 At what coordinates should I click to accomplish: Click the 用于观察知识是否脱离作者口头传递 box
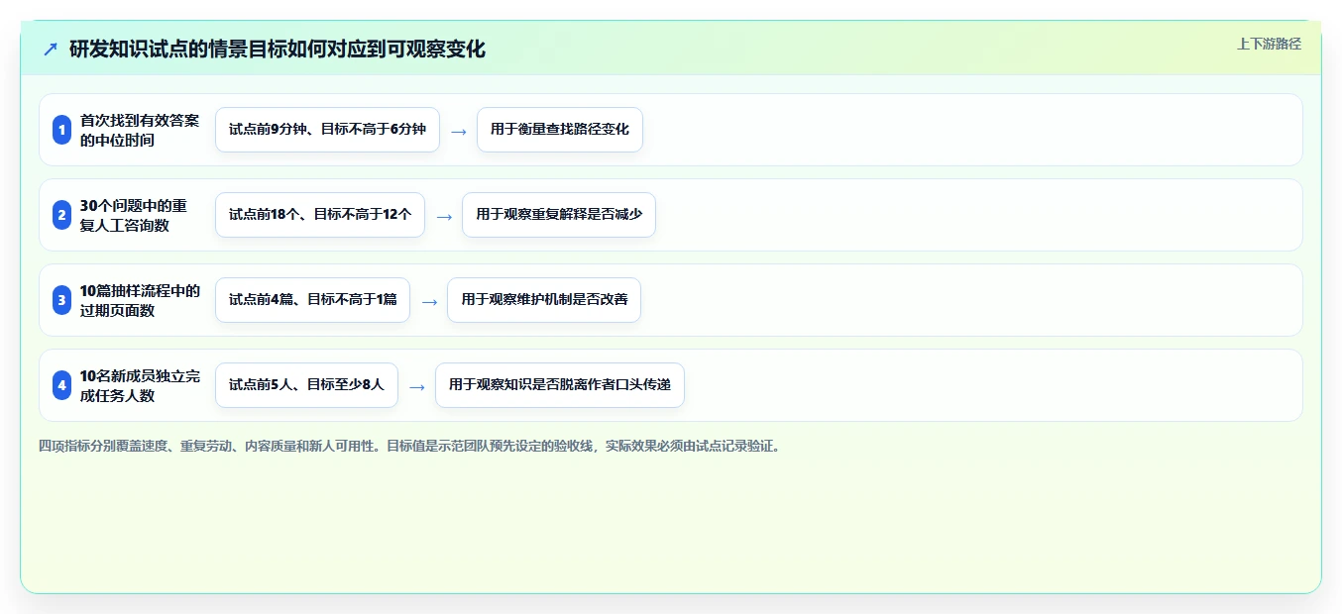560,385
